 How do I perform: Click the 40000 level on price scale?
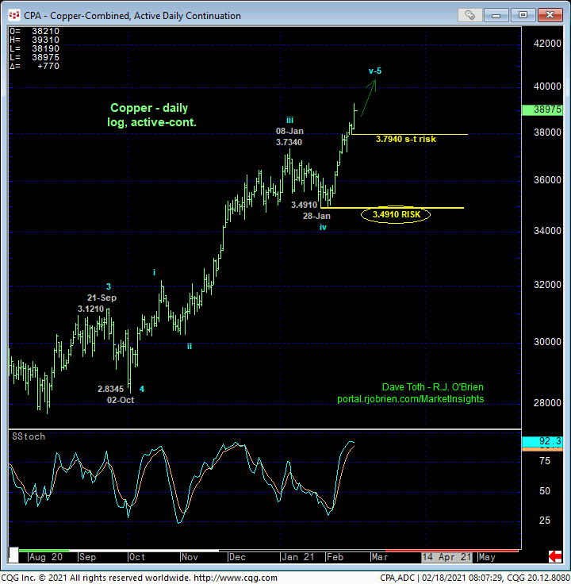point(544,86)
